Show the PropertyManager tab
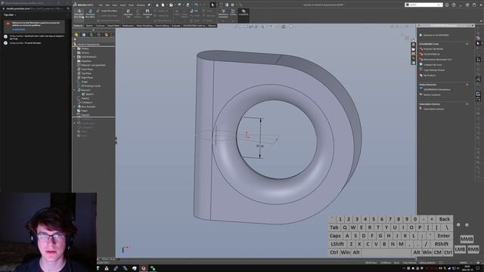484x272 pixels. (84, 35)
